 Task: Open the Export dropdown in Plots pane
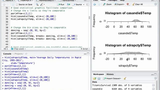click(x=119, y=4)
